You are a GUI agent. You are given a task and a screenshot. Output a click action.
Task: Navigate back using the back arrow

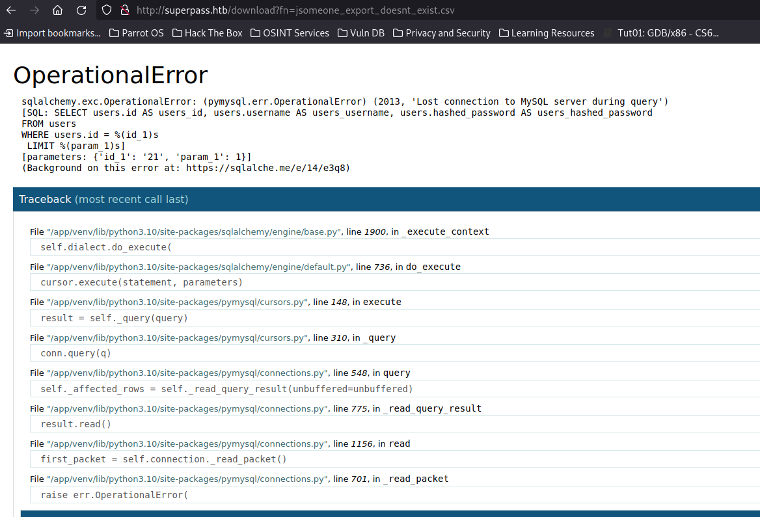point(10,10)
